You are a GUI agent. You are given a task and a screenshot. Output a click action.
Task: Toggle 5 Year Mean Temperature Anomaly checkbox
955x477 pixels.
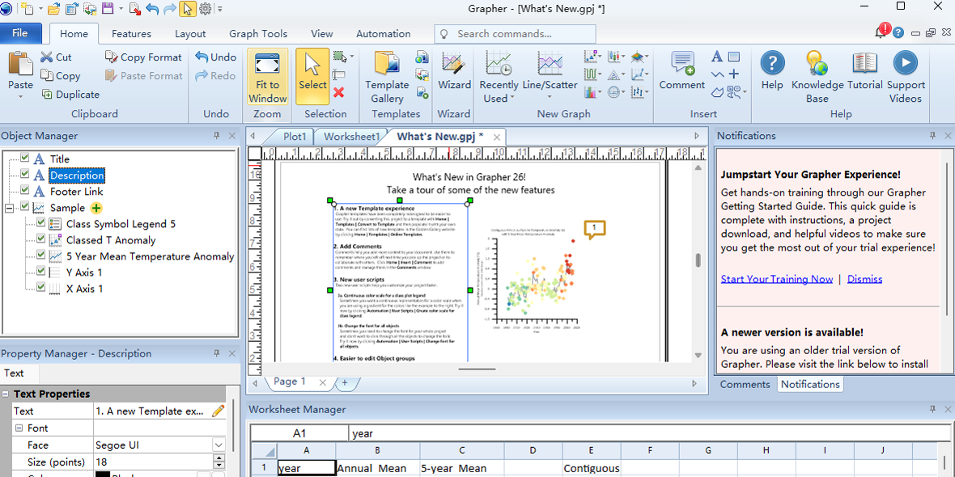tap(40, 255)
